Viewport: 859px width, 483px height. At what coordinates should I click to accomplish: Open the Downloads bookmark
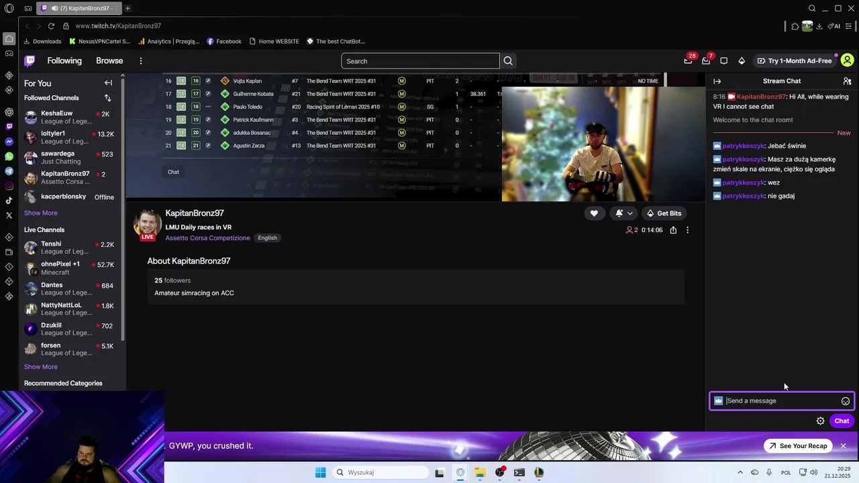coord(42,42)
